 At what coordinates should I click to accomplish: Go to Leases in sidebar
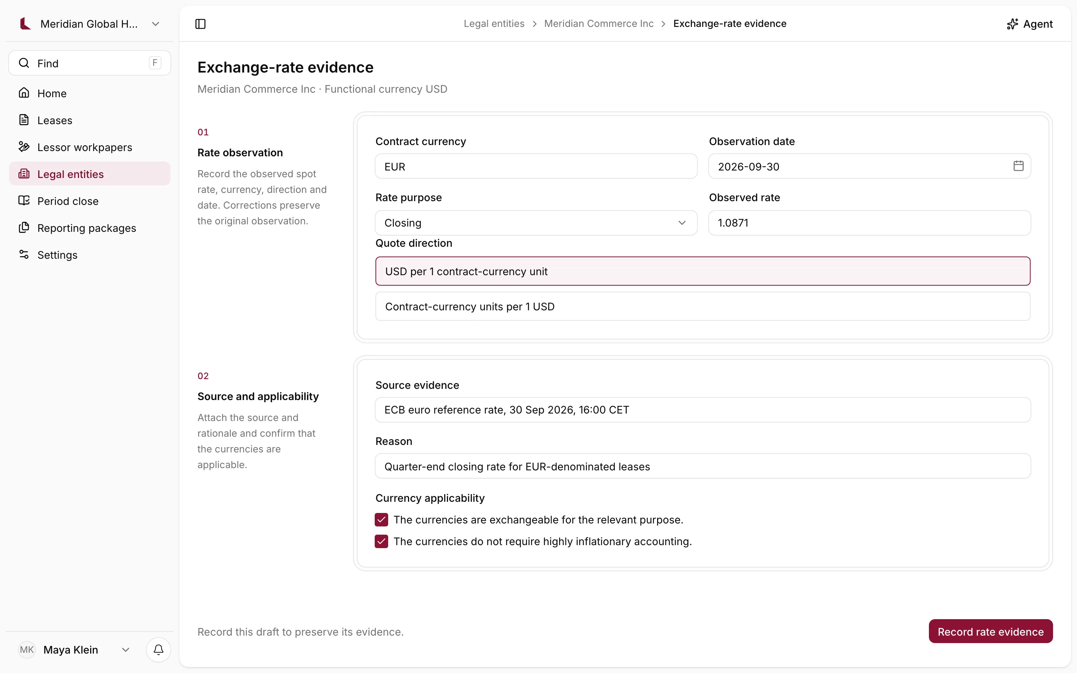[89, 120]
